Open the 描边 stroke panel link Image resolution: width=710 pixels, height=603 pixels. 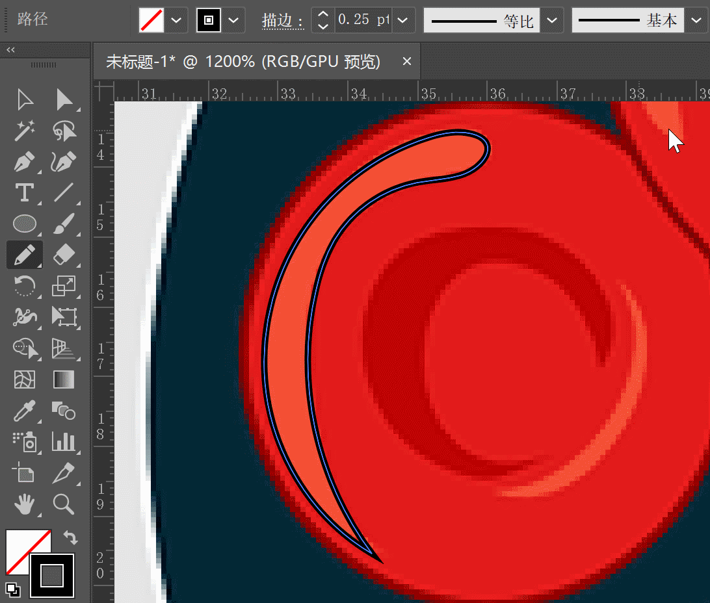[x=283, y=21]
